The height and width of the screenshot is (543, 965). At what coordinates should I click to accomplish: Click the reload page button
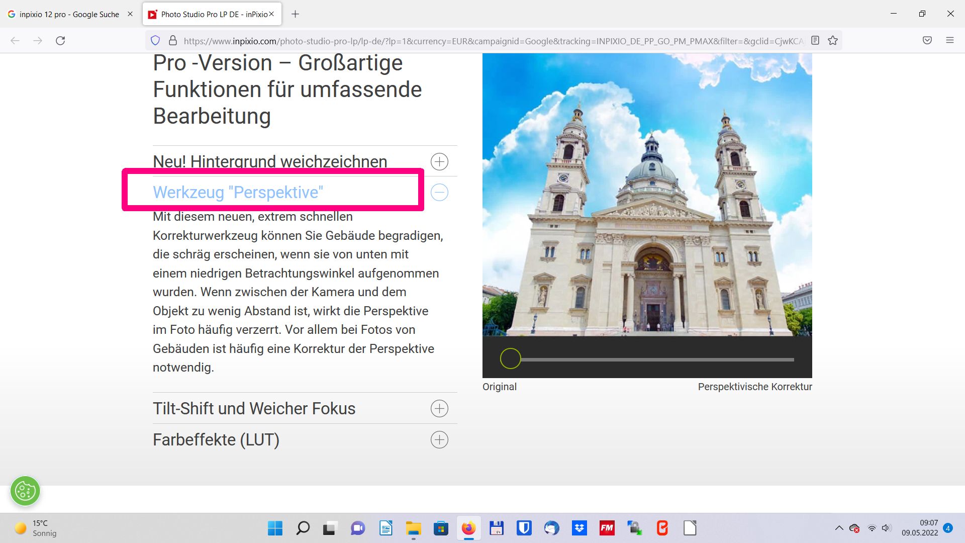point(60,41)
